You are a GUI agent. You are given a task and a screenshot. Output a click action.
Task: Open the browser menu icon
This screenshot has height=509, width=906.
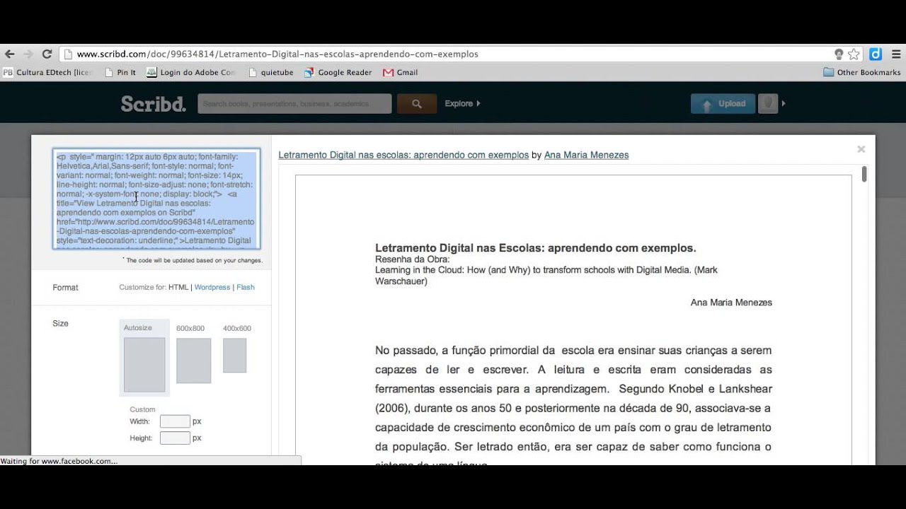pyautogui.click(x=895, y=54)
